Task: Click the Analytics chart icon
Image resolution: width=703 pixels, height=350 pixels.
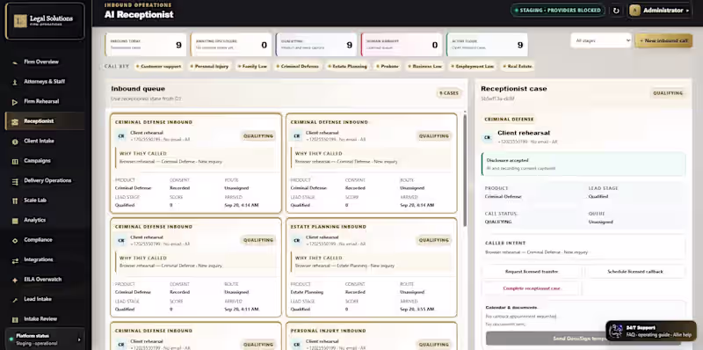Action: click(x=15, y=221)
